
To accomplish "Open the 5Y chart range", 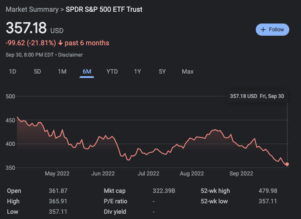I will [162, 71].
